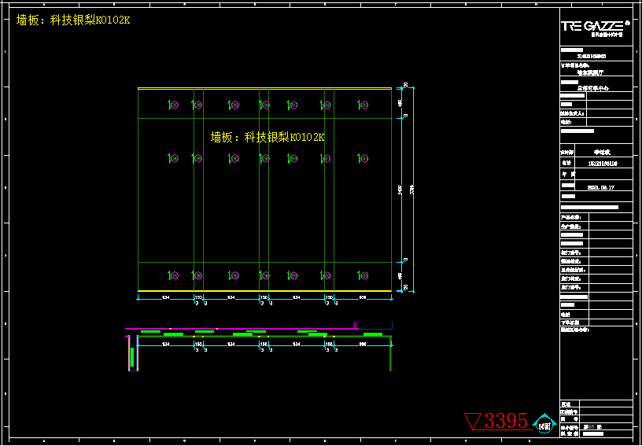
Task: Select the yellow K0102K label inside the panel
Action: [267, 137]
